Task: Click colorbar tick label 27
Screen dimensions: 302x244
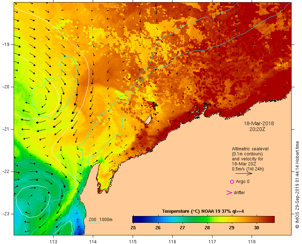Action: pyautogui.click(x=182, y=228)
